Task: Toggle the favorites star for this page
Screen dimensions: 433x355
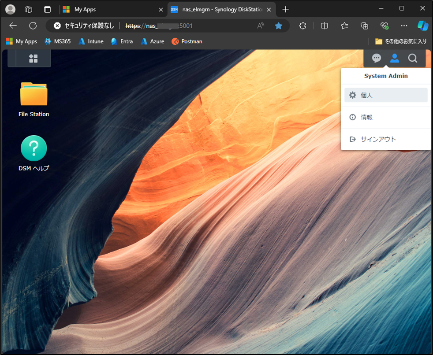Action: click(x=279, y=26)
